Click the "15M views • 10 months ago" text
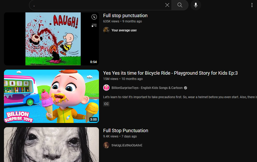 click(123, 79)
